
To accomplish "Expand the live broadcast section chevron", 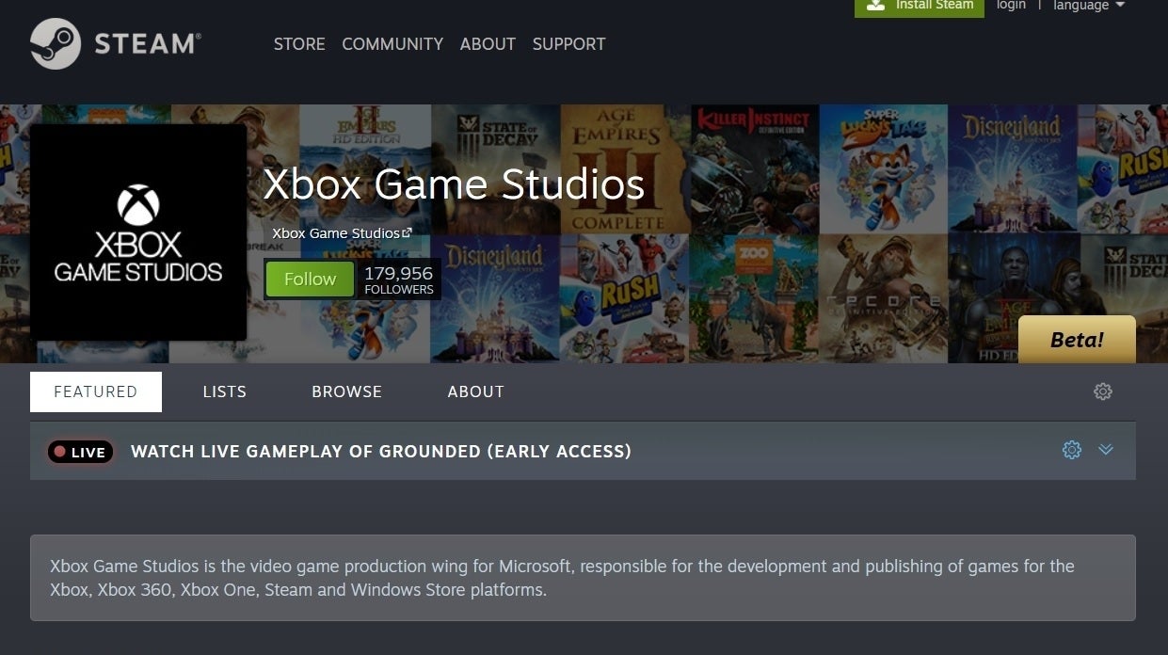I will coord(1106,450).
